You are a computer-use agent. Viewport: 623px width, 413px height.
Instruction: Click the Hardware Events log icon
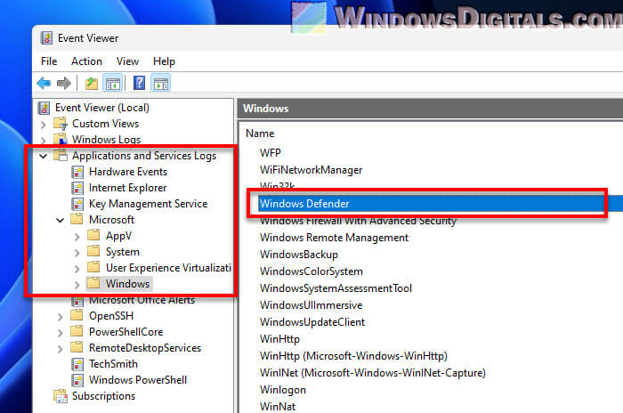(x=77, y=172)
